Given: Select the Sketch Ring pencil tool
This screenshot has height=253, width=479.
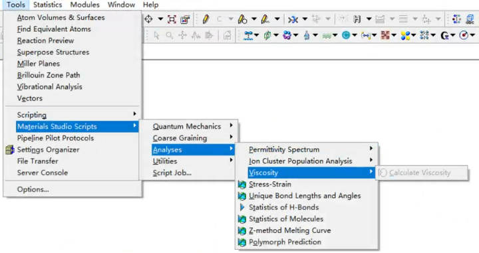Looking at the screenshot, I should (x=242, y=19).
